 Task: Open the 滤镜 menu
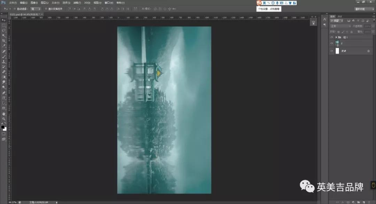77,3
